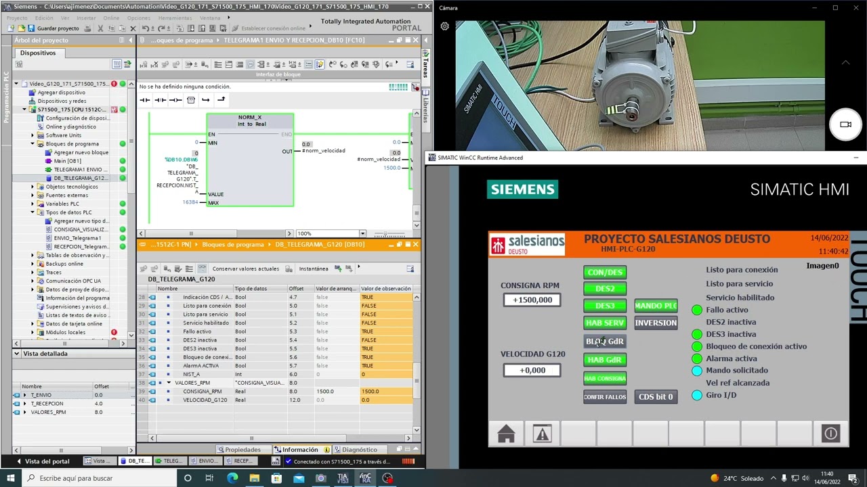Open the HMI alarm warning icon

pos(542,434)
